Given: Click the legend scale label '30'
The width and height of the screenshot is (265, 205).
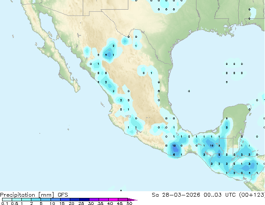Looking at the screenshot, I should click(91, 203).
